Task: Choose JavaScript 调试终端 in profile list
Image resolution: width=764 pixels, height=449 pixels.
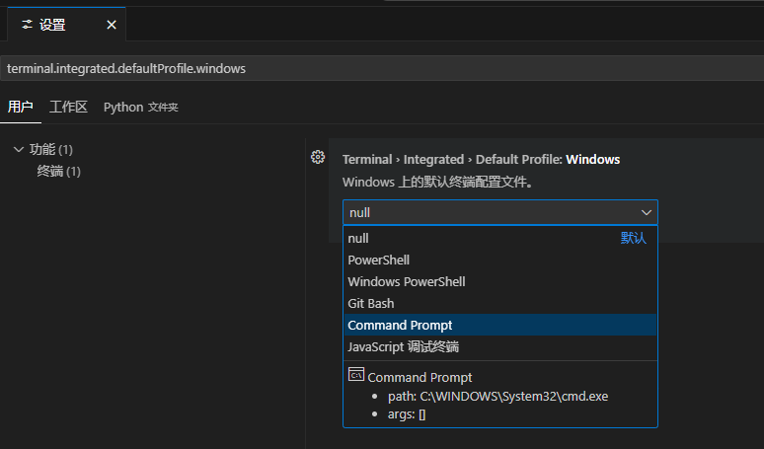Action: 500,346
